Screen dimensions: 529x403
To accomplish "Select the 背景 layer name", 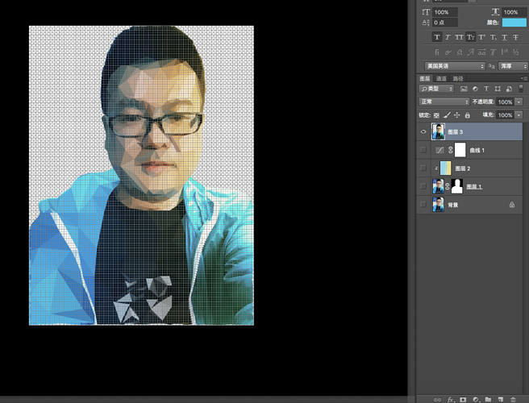I will coord(452,205).
